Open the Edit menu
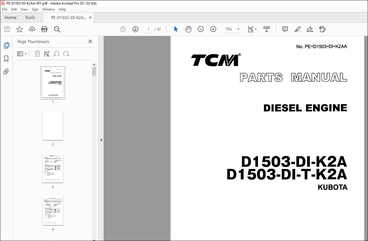This screenshot has width=368, height=241. pos(14,9)
